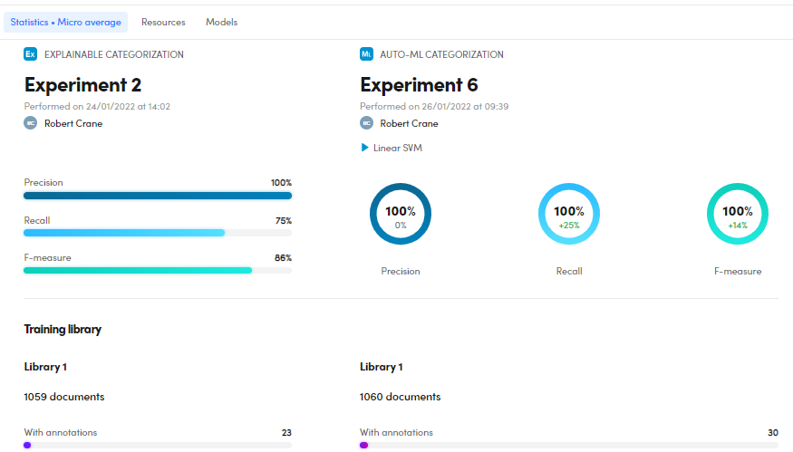Image resolution: width=793 pixels, height=452 pixels.
Task: Click the Recall donut chart
Action: 568,215
